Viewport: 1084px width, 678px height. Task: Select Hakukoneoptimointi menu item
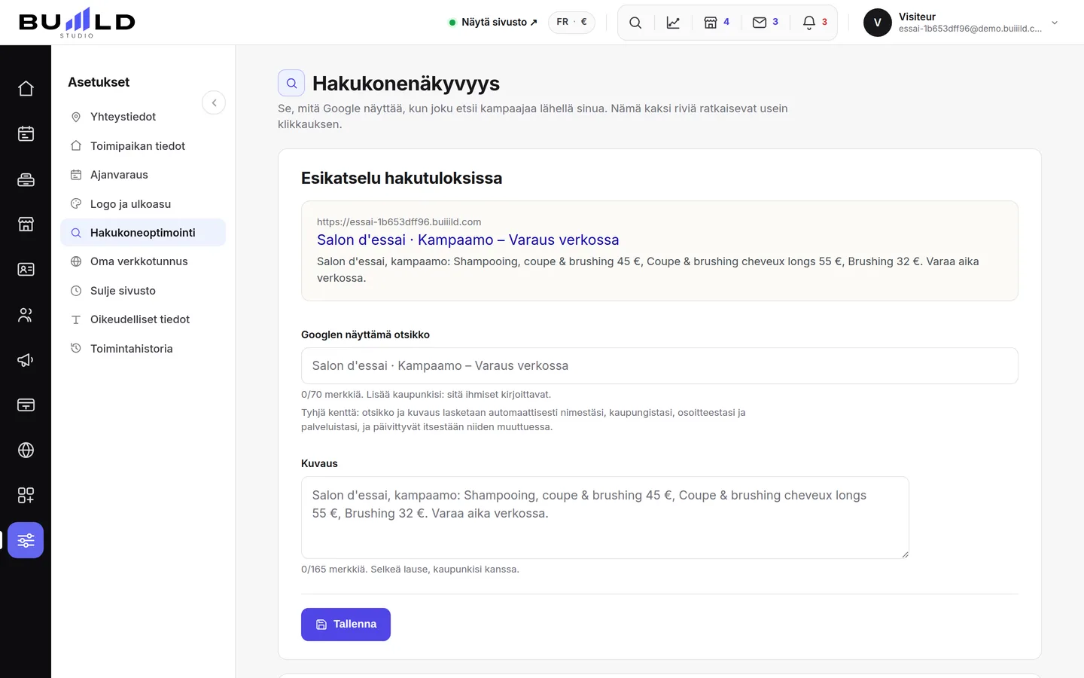143,233
